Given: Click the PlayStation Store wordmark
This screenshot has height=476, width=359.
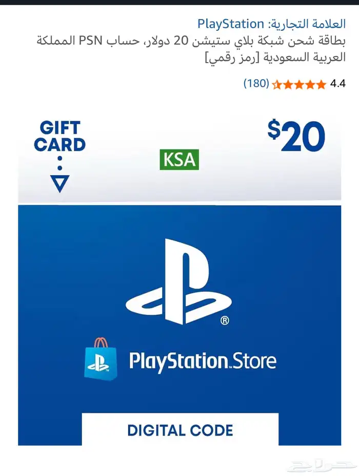Looking at the screenshot, I should 203,361.
